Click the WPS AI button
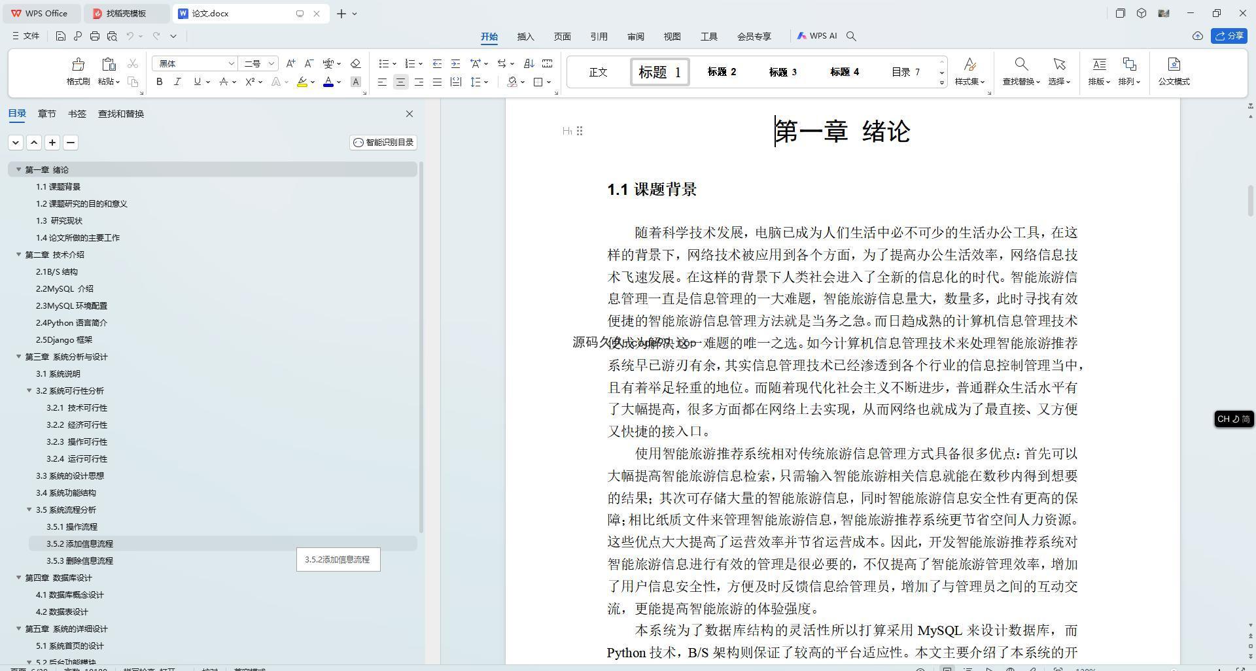 (x=817, y=36)
